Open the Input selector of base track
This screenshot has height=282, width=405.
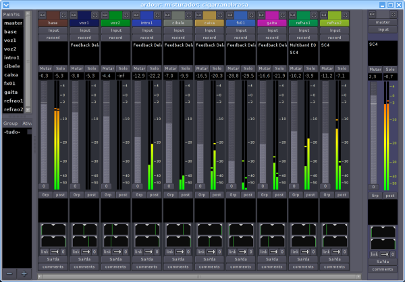[x=53, y=30]
